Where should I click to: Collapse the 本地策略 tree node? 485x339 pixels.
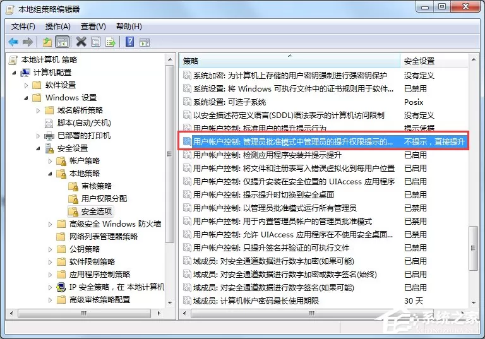tap(50, 174)
